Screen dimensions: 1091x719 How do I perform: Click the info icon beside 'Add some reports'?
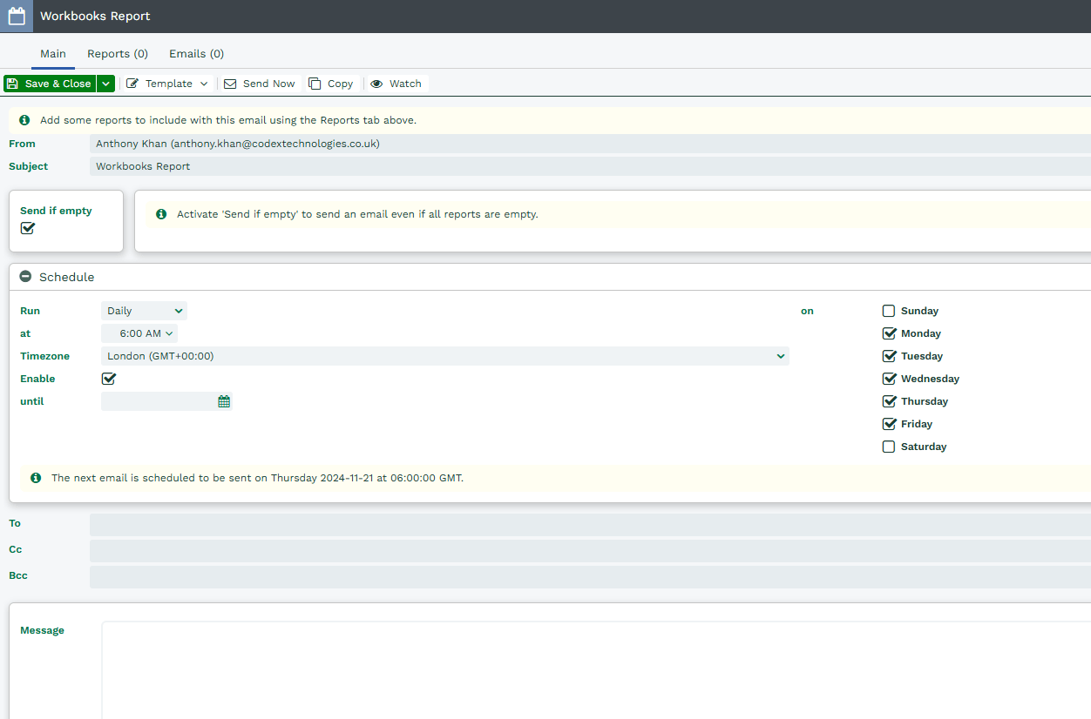point(24,120)
